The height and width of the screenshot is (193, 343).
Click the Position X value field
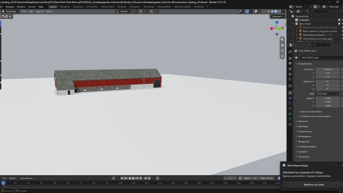pyautogui.click(x=328, y=69)
